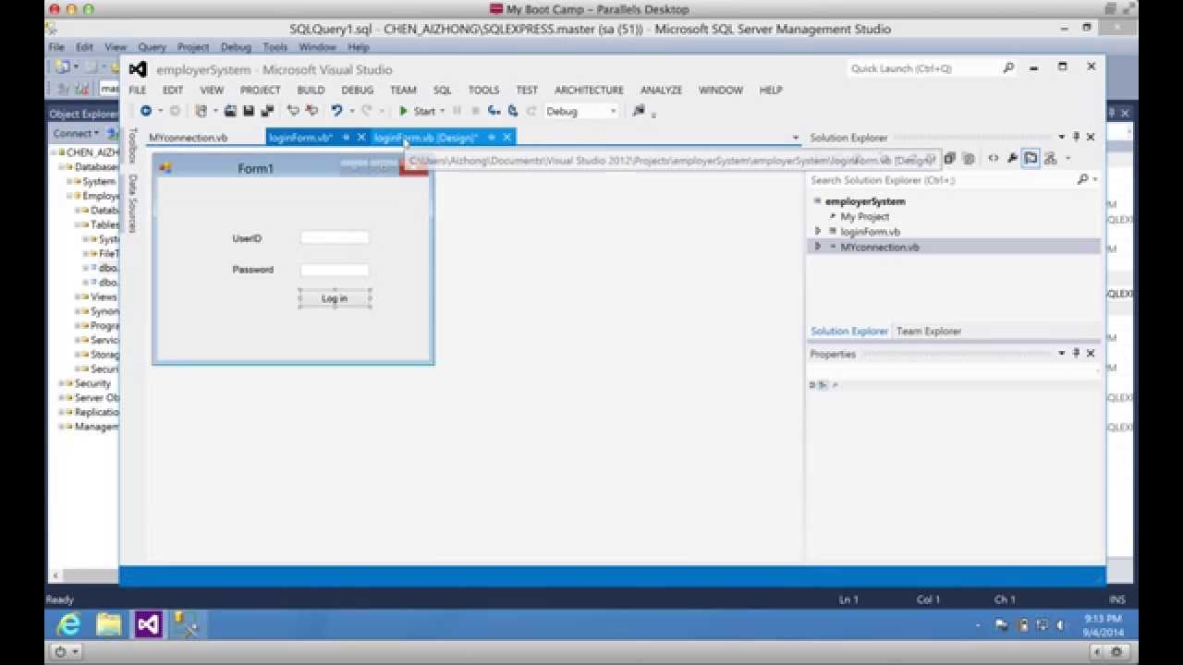Screen dimensions: 1183x665
Task: Click the Step Over debug icon
Action: (513, 111)
